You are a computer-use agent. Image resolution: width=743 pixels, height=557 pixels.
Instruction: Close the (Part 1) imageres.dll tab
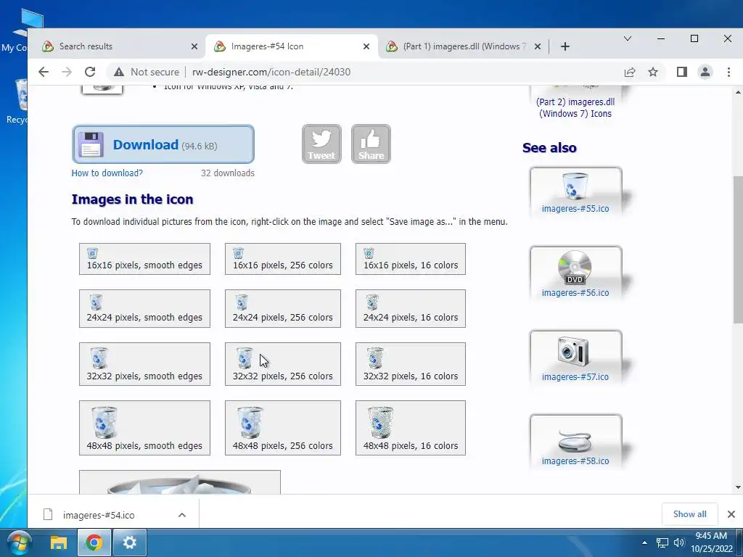coord(538,46)
